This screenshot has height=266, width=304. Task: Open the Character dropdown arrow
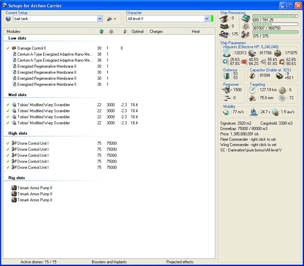click(x=207, y=19)
